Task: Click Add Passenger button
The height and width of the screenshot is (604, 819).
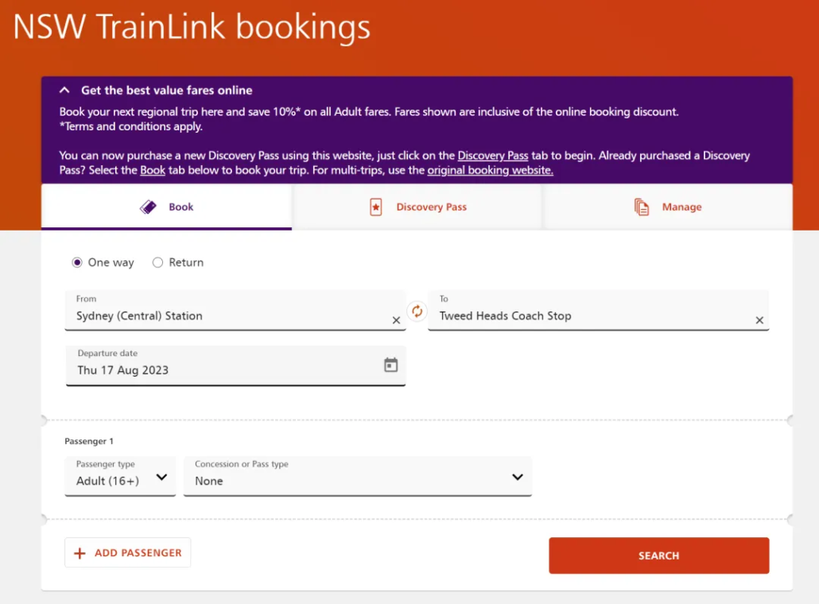Action: (128, 552)
